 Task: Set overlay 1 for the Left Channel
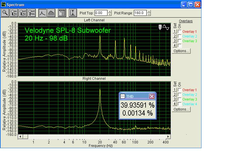(175, 31)
